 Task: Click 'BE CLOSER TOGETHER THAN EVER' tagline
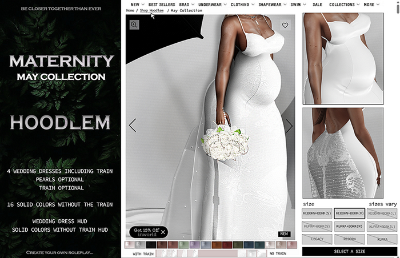(x=61, y=9)
